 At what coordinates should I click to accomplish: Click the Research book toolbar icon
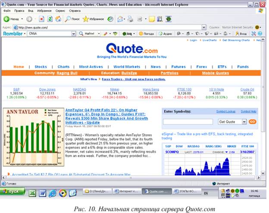click(160, 19)
